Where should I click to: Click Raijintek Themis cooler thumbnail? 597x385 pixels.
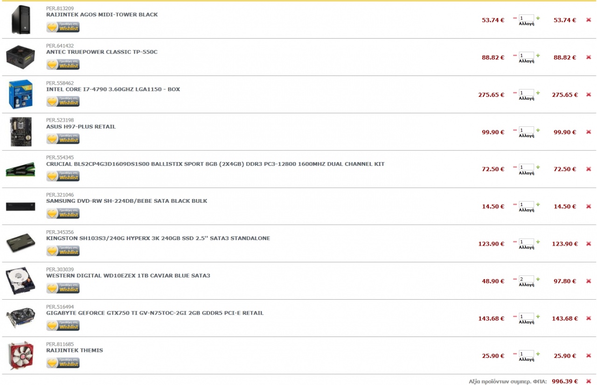click(21, 356)
